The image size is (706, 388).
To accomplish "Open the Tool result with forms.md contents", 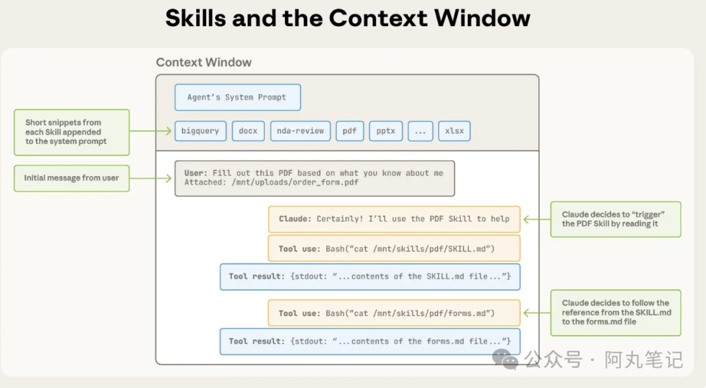I will [x=370, y=342].
